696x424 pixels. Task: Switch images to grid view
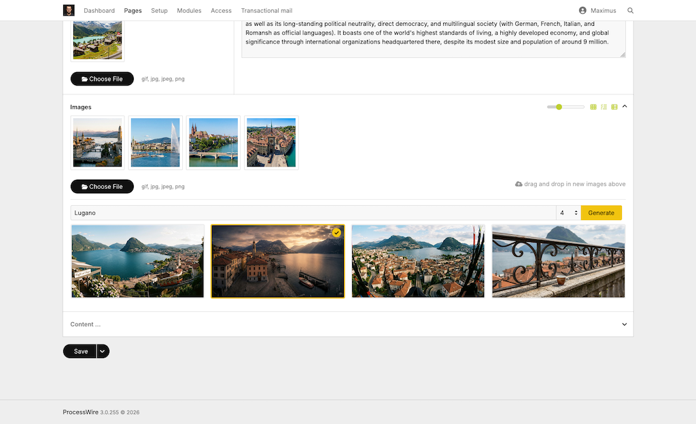pyautogui.click(x=593, y=107)
